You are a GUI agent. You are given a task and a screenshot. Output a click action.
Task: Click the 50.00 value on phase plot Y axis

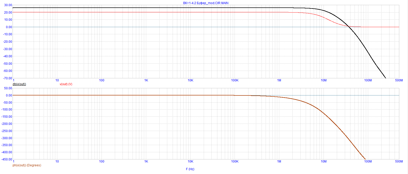[x=8, y=88]
